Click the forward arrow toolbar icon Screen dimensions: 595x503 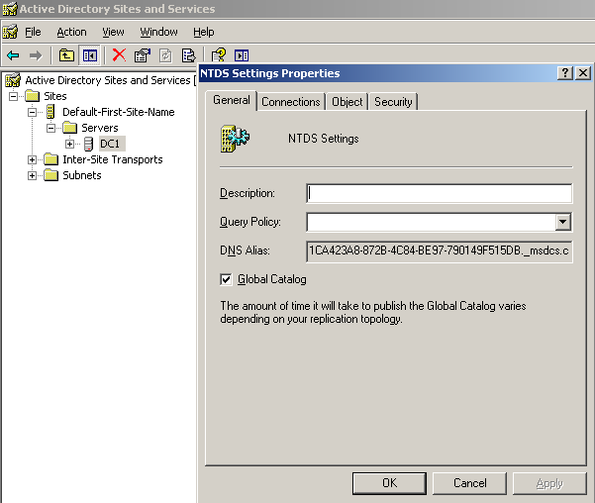(x=36, y=55)
